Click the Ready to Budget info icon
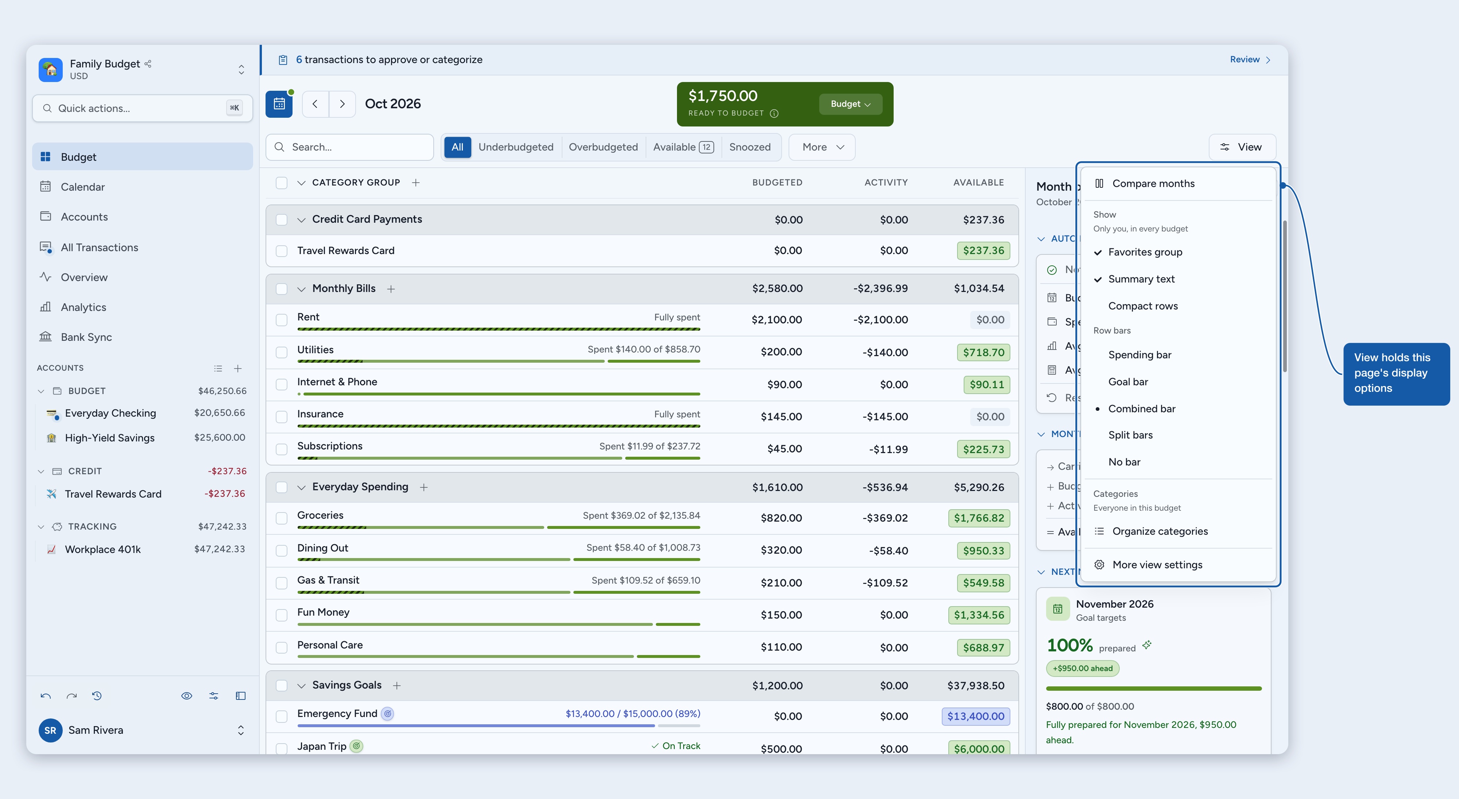The height and width of the screenshot is (799, 1459). [x=774, y=114]
